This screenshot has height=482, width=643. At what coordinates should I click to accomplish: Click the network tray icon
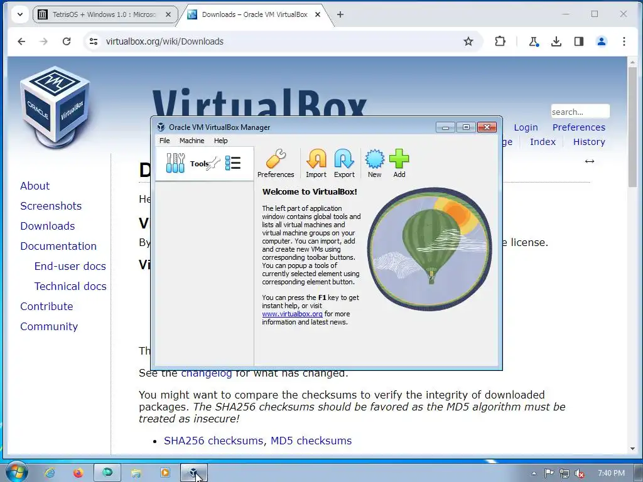(x=565, y=473)
